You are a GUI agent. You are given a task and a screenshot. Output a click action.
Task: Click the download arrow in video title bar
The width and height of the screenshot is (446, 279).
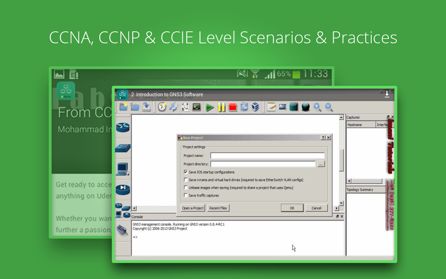coord(387,94)
